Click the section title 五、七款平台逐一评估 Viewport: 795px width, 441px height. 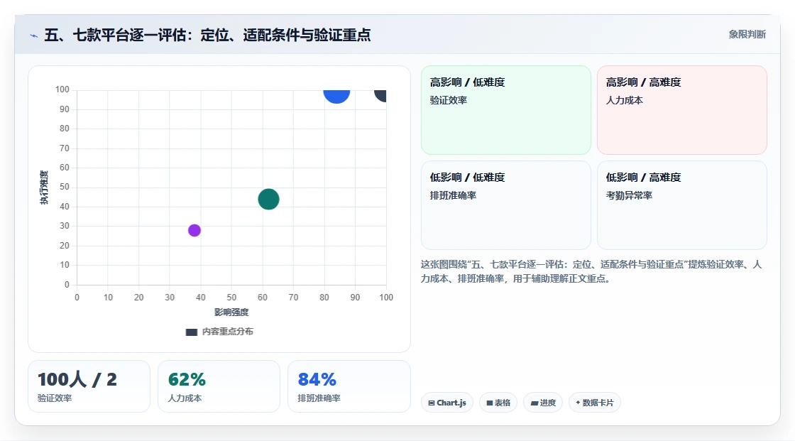[207, 35]
